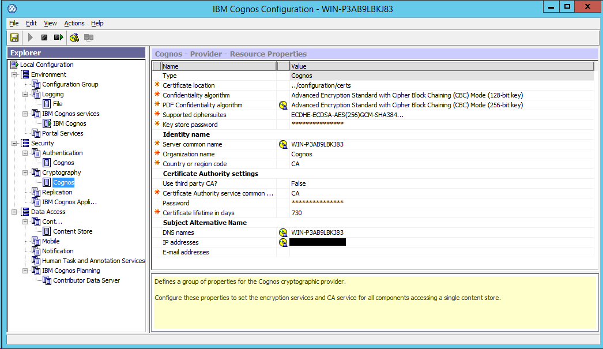Collapse the Cryptography tree node

pyautogui.click(x=25, y=172)
